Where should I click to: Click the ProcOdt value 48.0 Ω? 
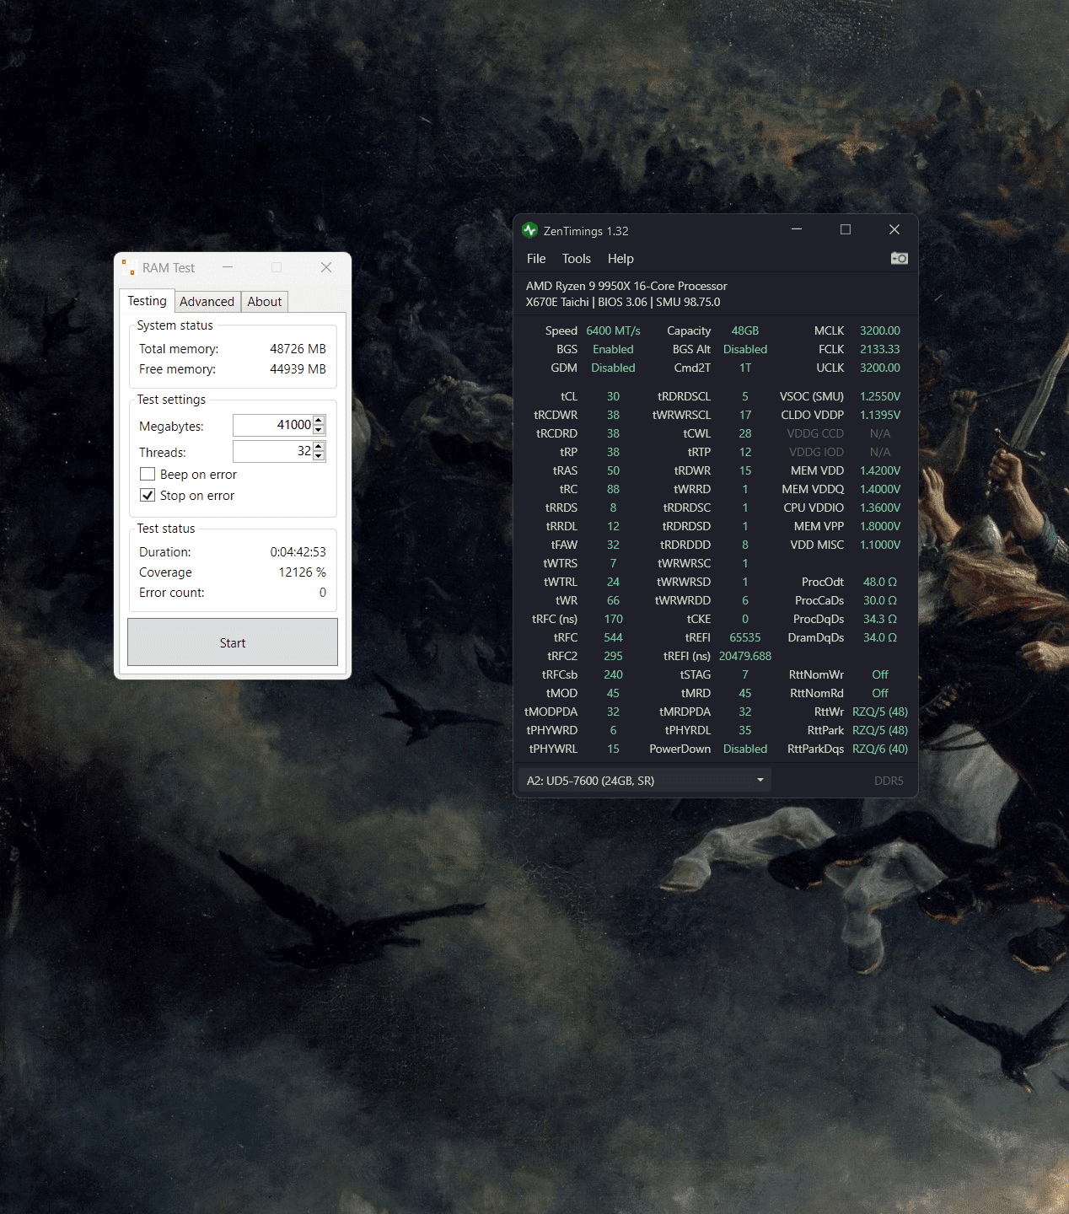[880, 582]
